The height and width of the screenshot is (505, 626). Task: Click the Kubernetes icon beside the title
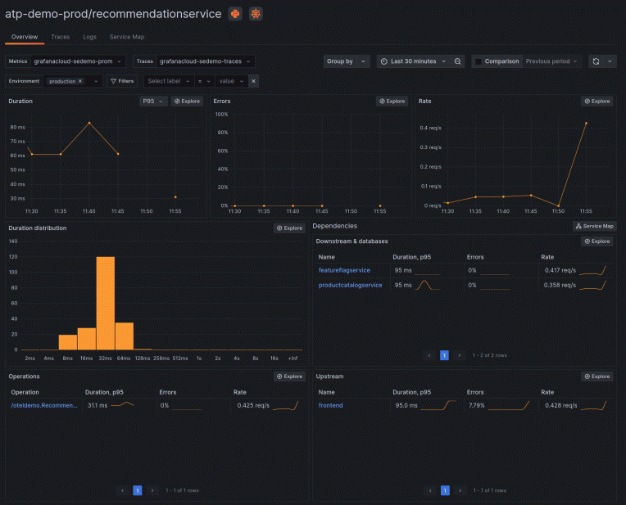(256, 14)
